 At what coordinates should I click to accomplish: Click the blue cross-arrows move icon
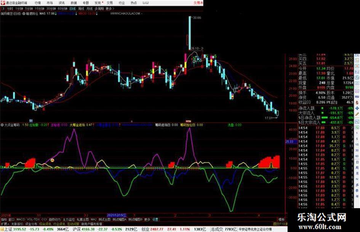(357, 108)
